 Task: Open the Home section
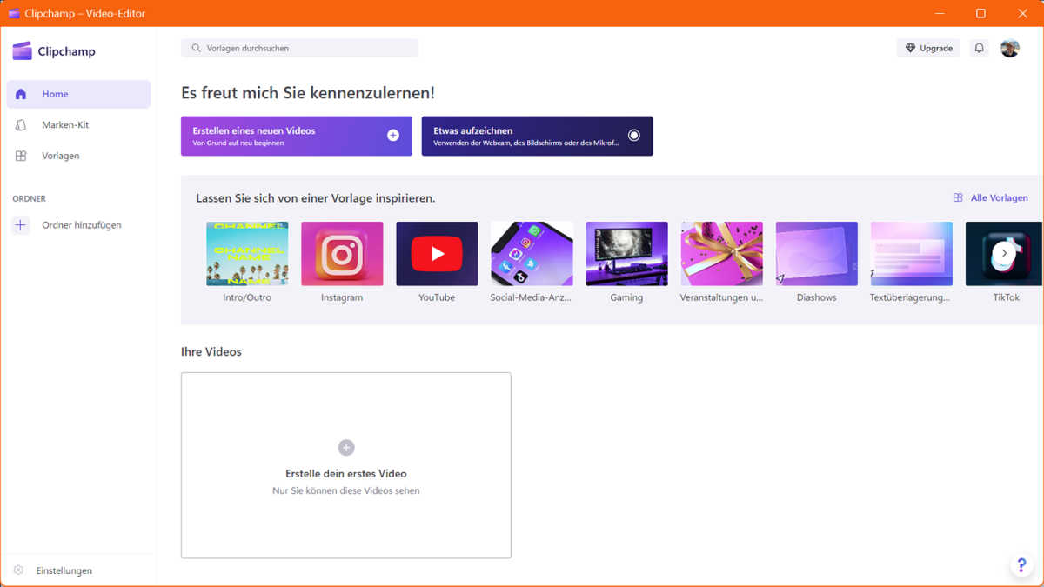(x=78, y=94)
